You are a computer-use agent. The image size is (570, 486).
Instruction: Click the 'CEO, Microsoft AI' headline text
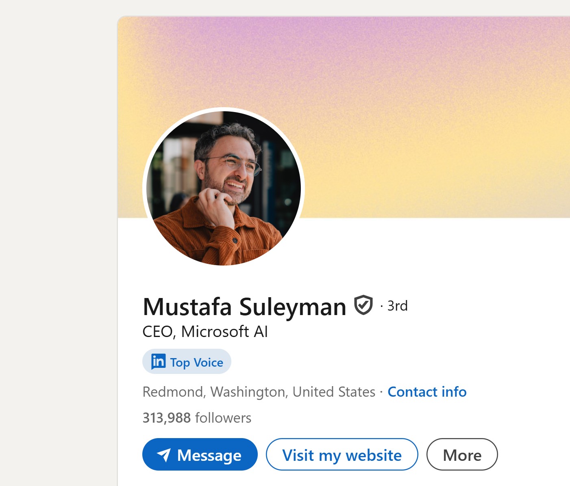tap(205, 332)
